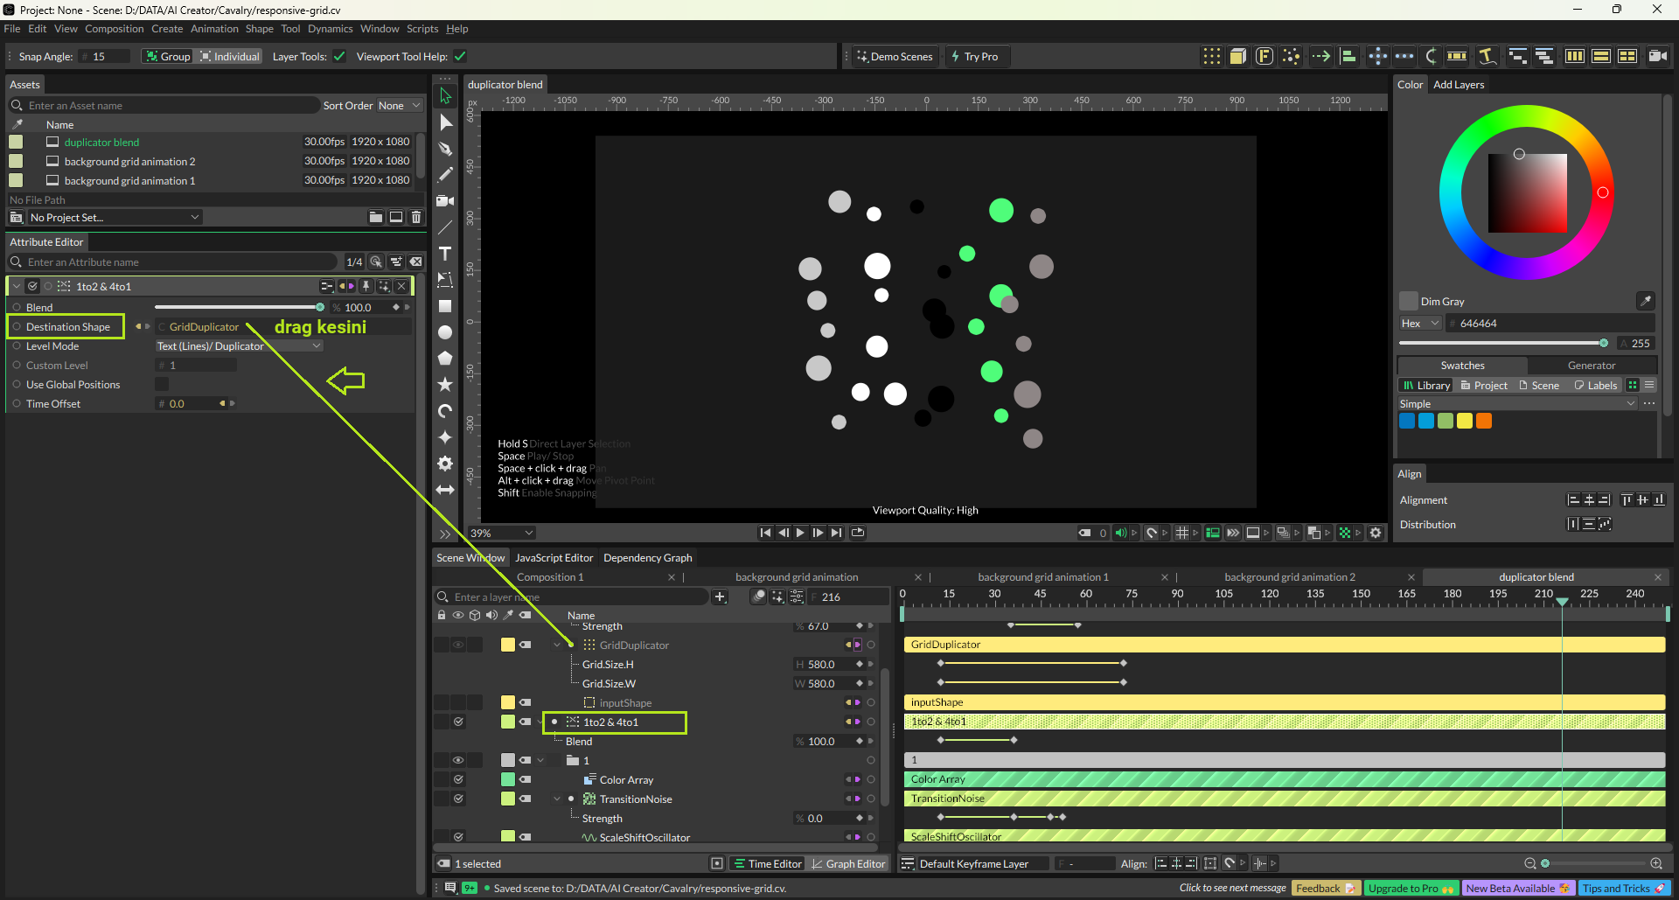The height and width of the screenshot is (900, 1679).
Task: Select the orange swatch in Simple palette
Action: tap(1483, 422)
